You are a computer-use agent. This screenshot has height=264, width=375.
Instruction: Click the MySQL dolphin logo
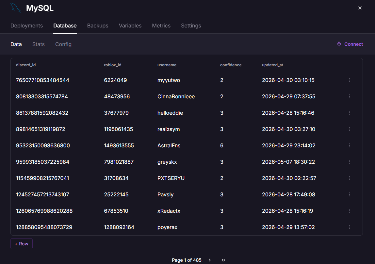16,8
